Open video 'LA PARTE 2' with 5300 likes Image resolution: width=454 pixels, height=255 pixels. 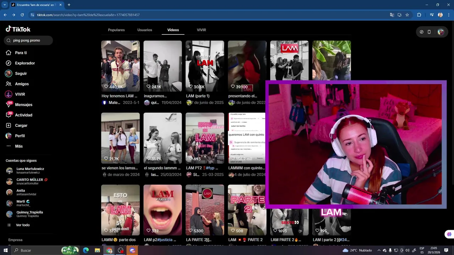[205, 210]
